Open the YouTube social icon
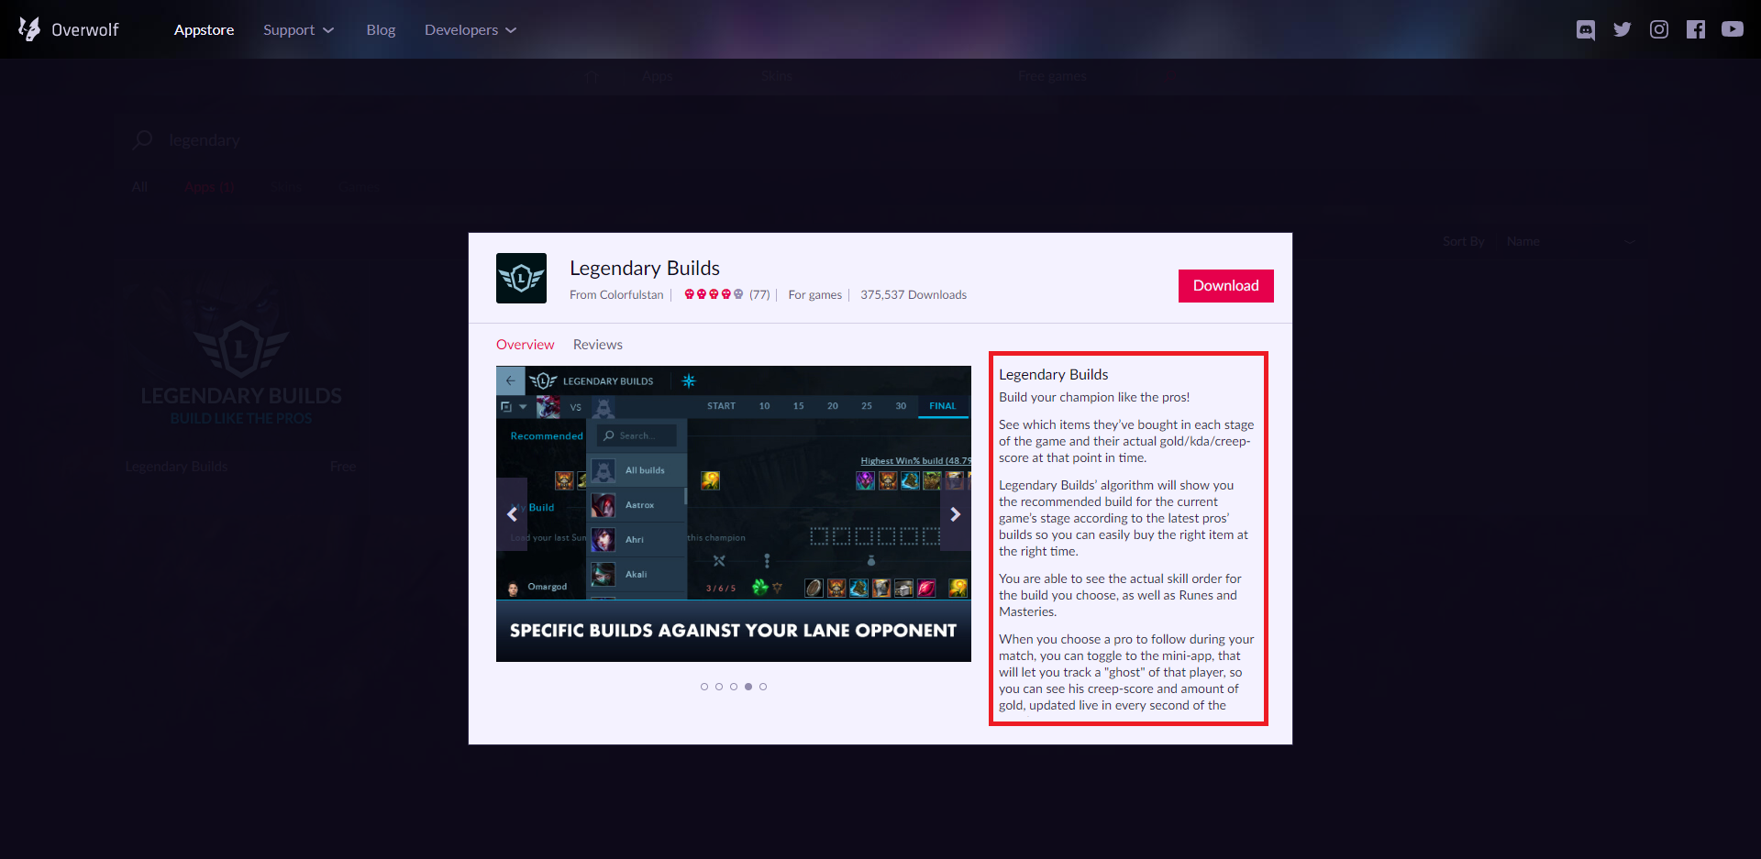 point(1733,29)
